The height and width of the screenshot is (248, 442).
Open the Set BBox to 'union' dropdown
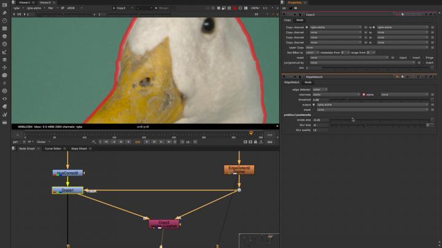[x=312, y=53]
